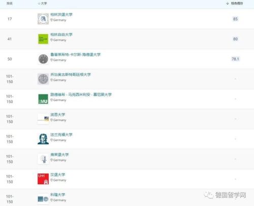
Task: Open the 汉堡大学 link
Action: pos(57,175)
